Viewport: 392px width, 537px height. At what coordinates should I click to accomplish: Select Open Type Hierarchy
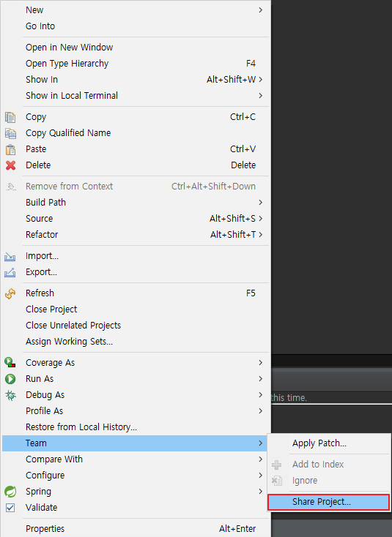pyautogui.click(x=135, y=64)
